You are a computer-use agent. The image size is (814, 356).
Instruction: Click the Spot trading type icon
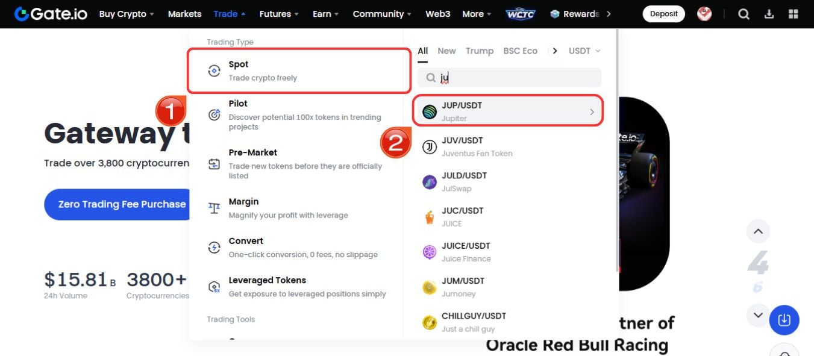pyautogui.click(x=214, y=71)
